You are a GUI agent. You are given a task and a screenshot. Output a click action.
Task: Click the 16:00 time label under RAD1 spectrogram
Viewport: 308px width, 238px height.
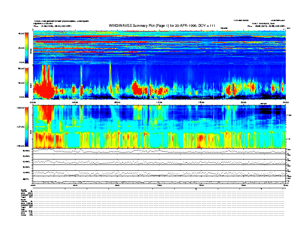pyautogui.click(x=201, y=102)
